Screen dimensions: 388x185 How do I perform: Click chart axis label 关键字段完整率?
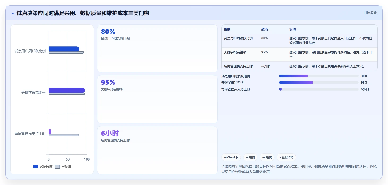coord(33,92)
